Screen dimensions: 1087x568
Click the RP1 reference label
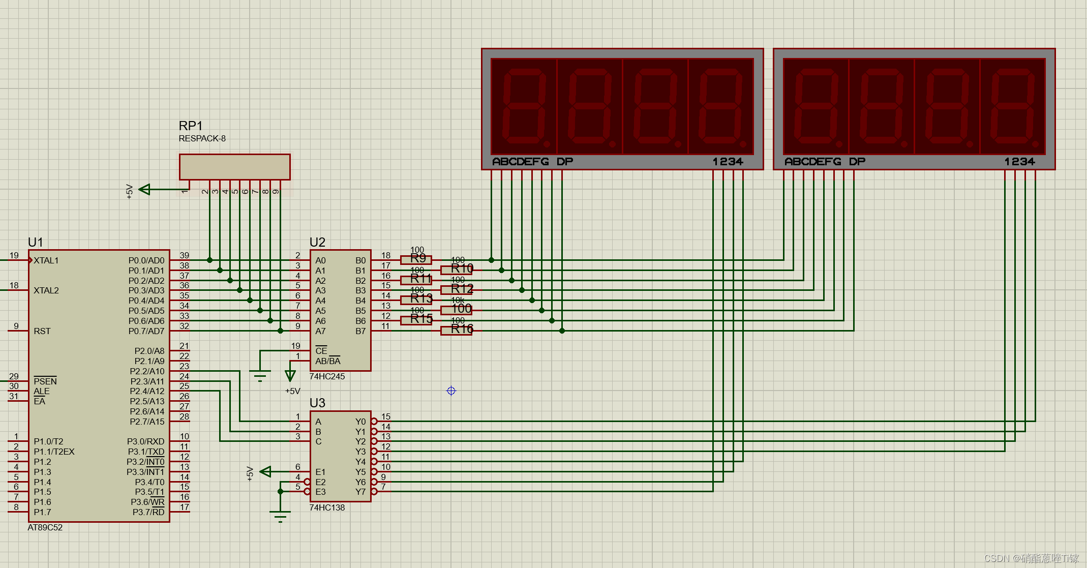tap(191, 126)
